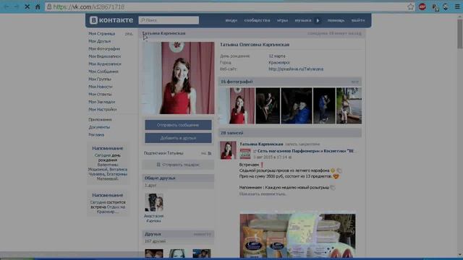Open Документы in sidebar
The width and height of the screenshot is (463, 260).
pos(99,127)
